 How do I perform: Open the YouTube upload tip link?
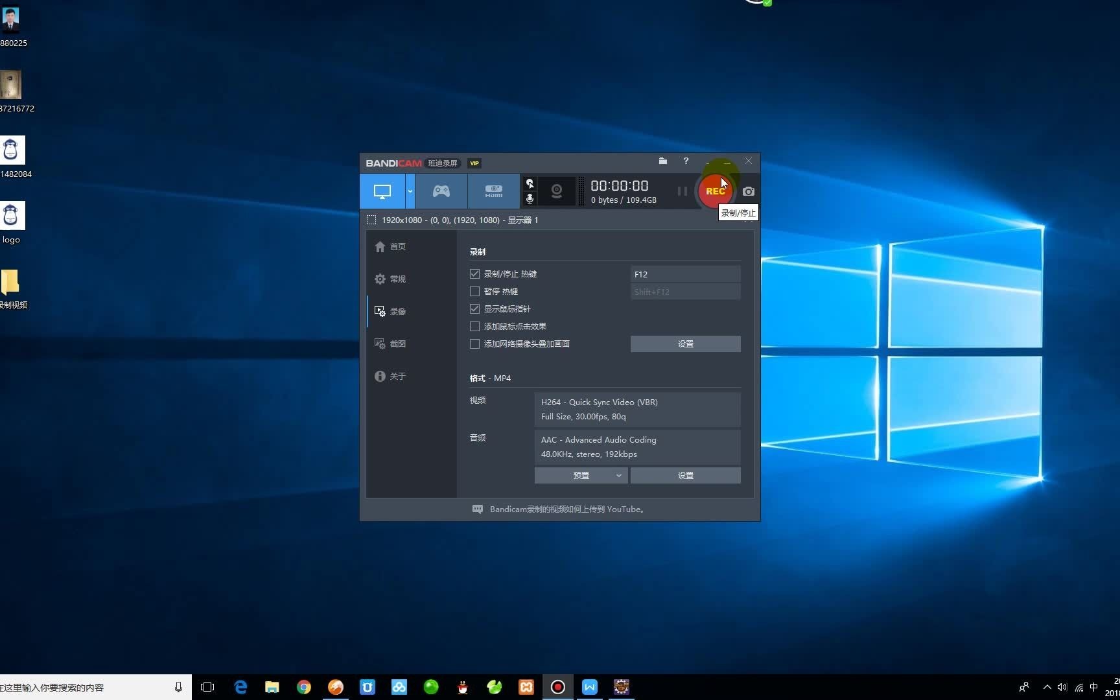click(568, 509)
